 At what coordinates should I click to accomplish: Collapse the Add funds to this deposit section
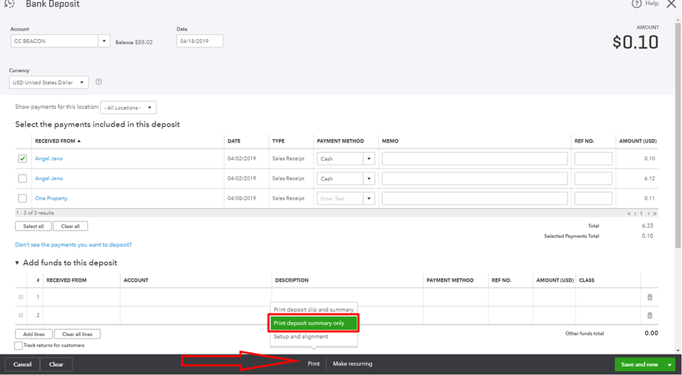pyautogui.click(x=17, y=263)
